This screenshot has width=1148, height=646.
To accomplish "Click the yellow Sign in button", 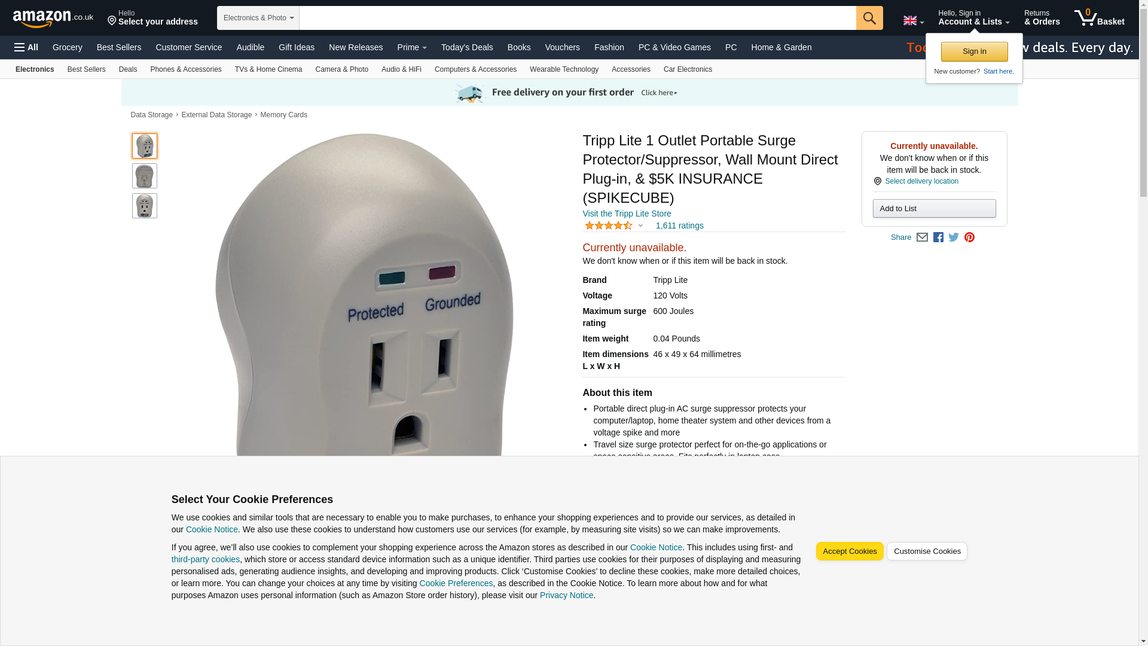I will point(974,51).
